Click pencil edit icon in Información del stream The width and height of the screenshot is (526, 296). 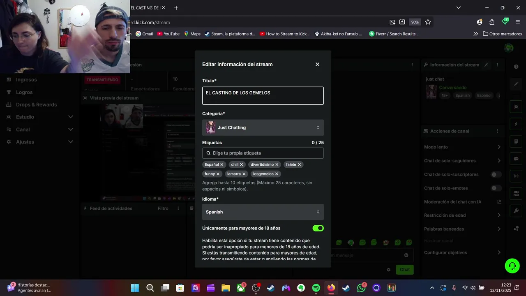coord(486,65)
